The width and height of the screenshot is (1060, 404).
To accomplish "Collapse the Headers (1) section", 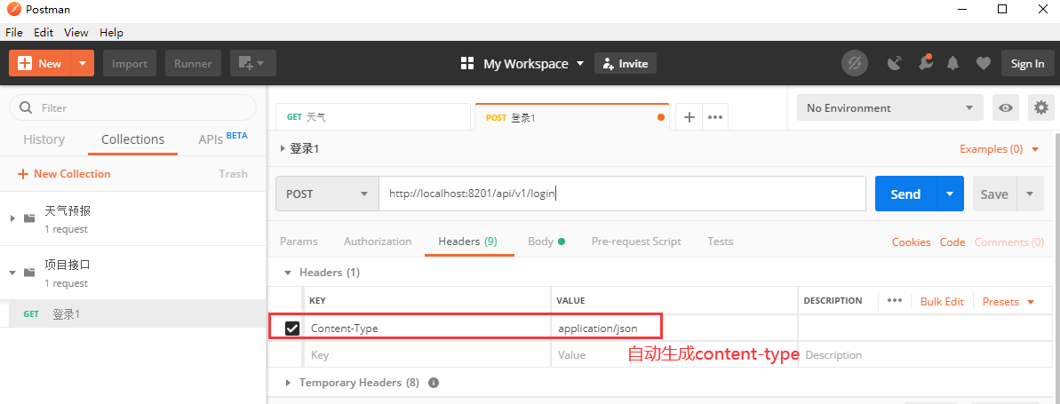I will tap(288, 273).
